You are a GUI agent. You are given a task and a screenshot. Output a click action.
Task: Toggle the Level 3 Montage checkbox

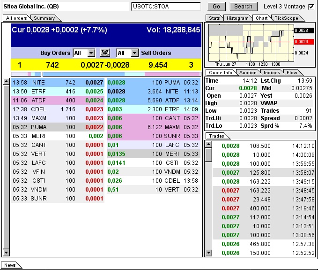click(x=311, y=7)
